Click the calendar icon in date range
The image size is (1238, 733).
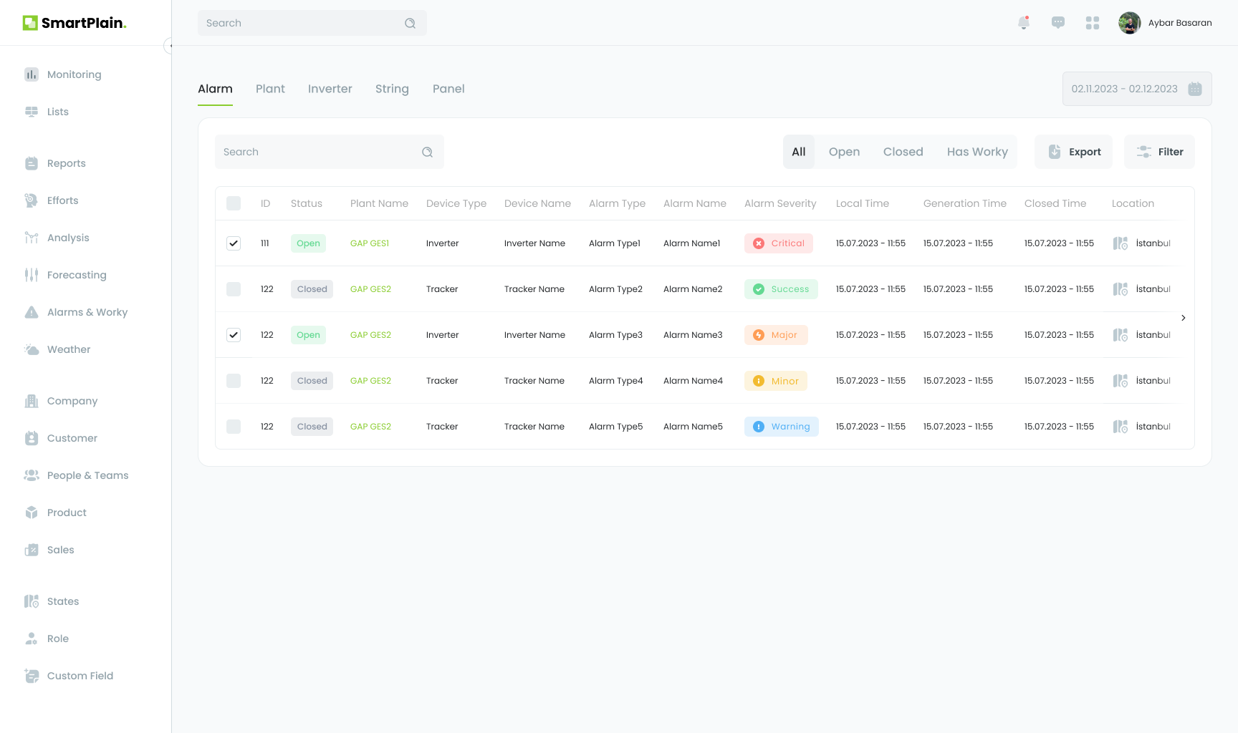1195,89
